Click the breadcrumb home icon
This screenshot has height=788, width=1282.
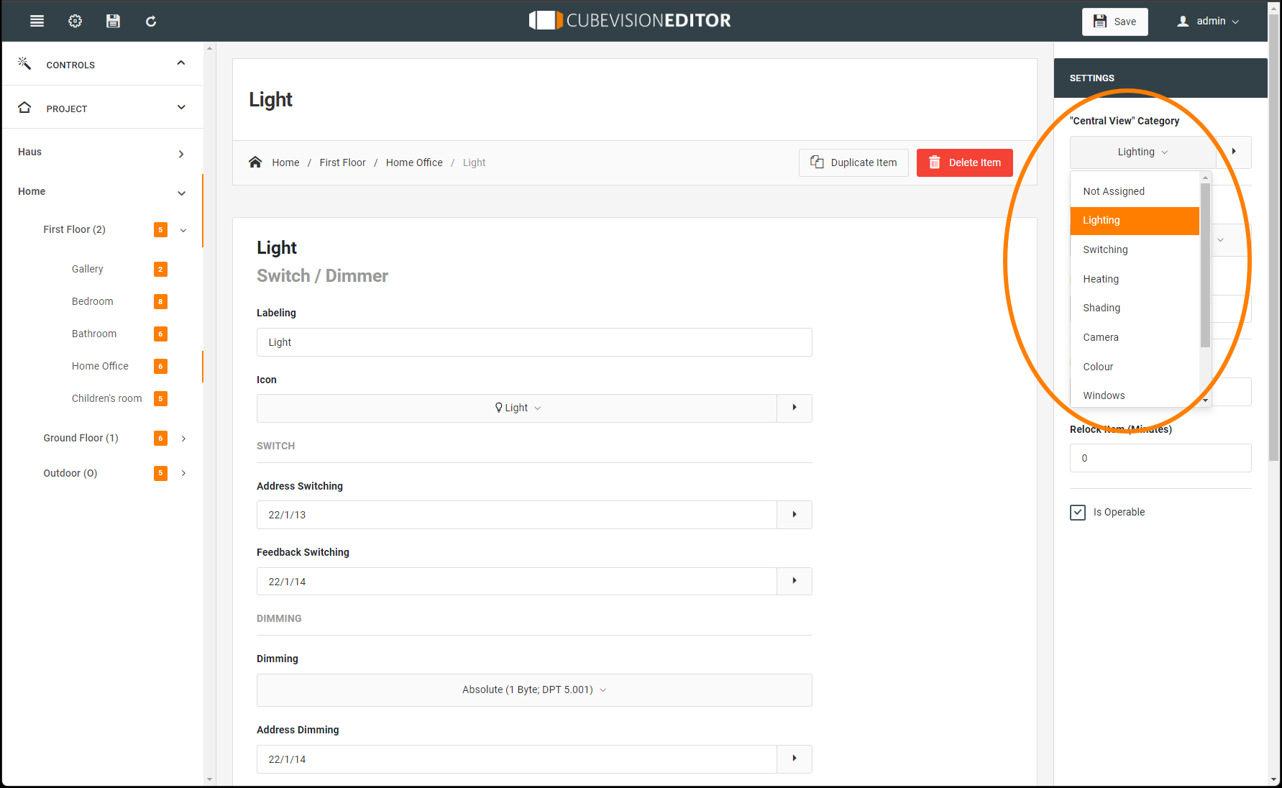coord(255,162)
